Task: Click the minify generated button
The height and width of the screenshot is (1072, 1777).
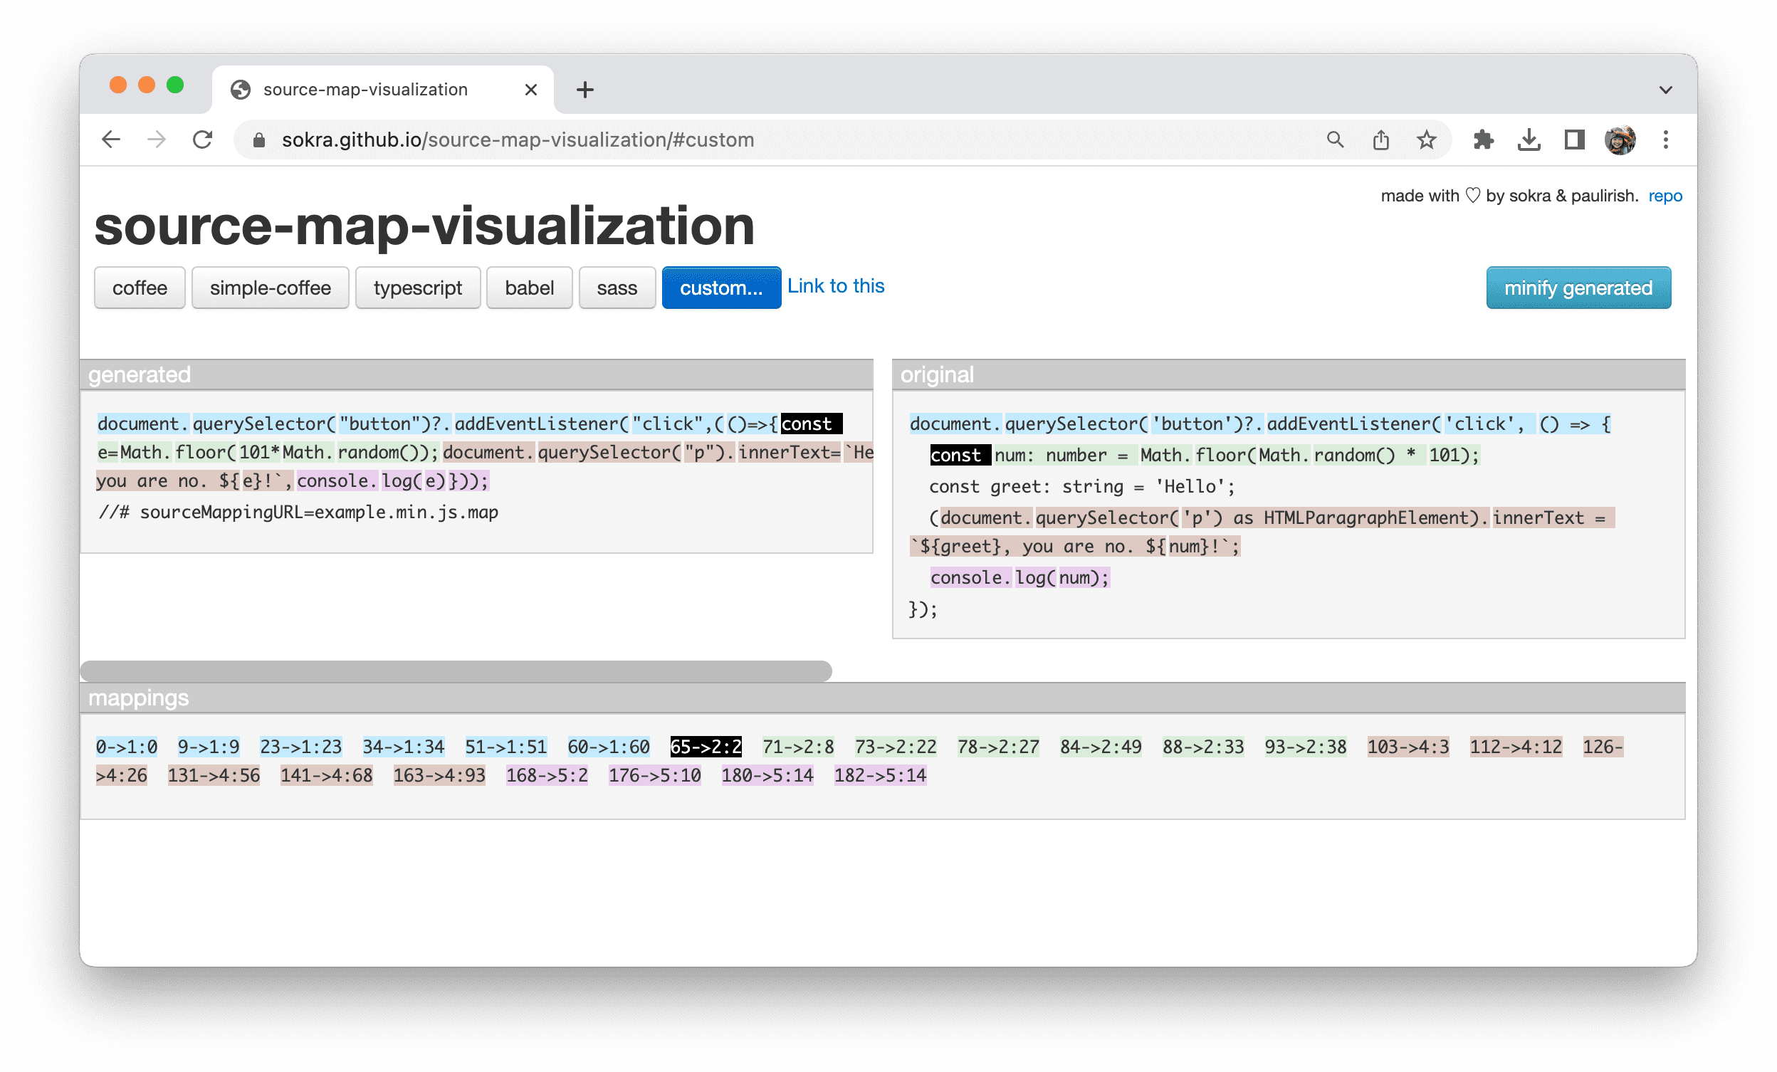Action: (1578, 287)
